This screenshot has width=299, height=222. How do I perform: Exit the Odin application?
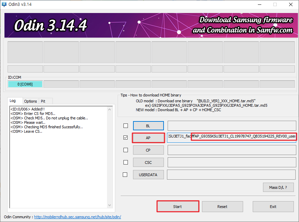[x=273, y=206]
